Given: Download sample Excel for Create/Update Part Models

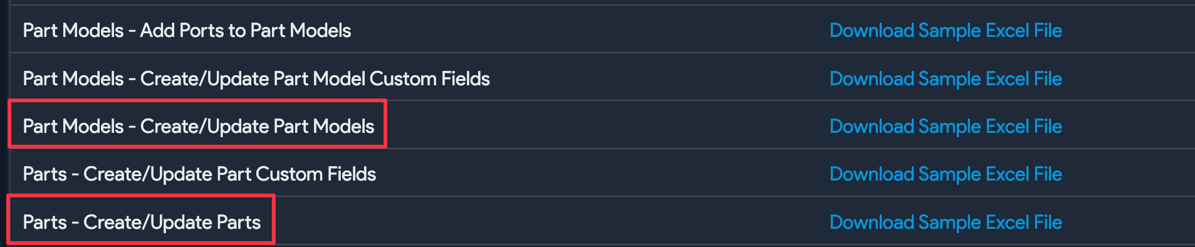Looking at the screenshot, I should click(x=946, y=126).
